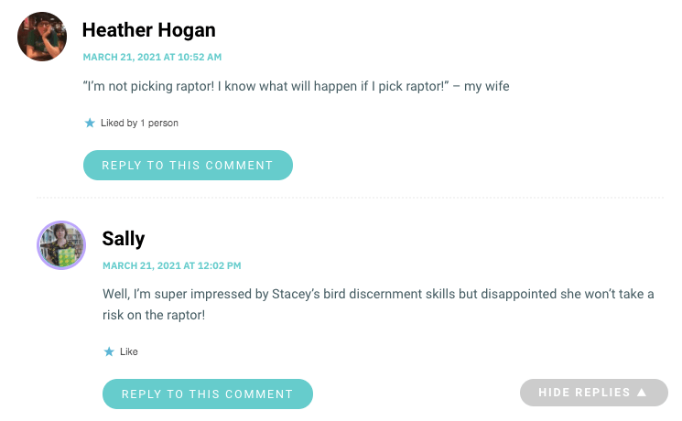Click the dotted divider between the comments
Screen dimensions: 682x421
click(350, 198)
